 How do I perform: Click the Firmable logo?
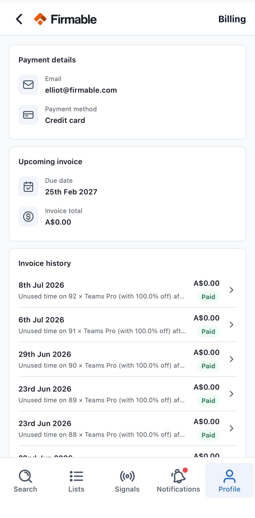point(65,19)
